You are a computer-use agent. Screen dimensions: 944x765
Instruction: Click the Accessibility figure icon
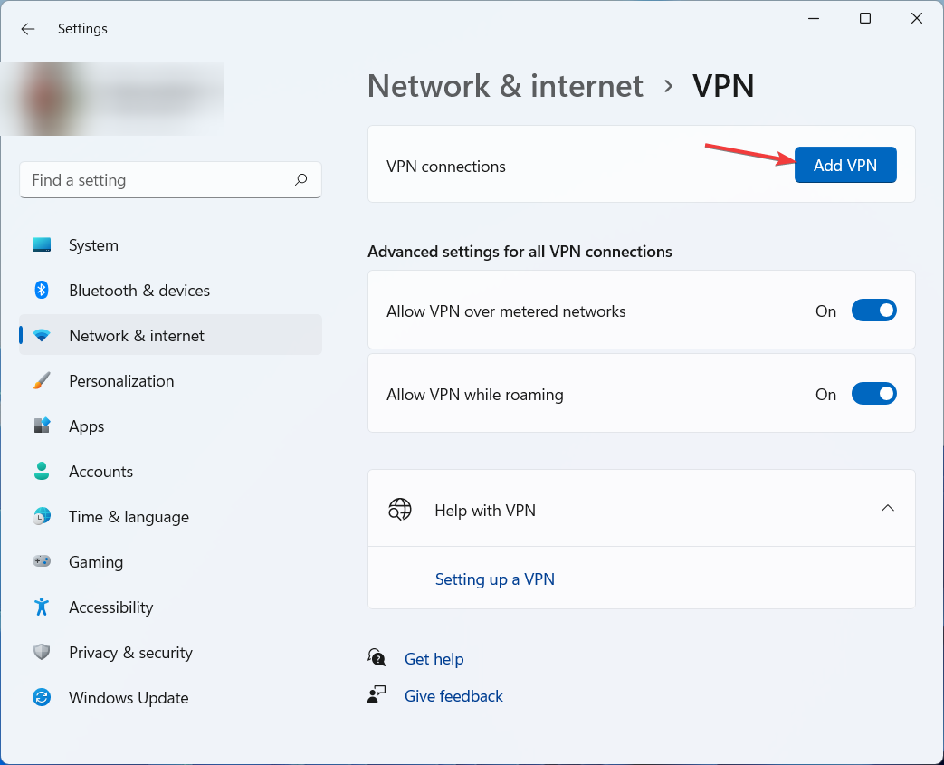[x=42, y=607]
